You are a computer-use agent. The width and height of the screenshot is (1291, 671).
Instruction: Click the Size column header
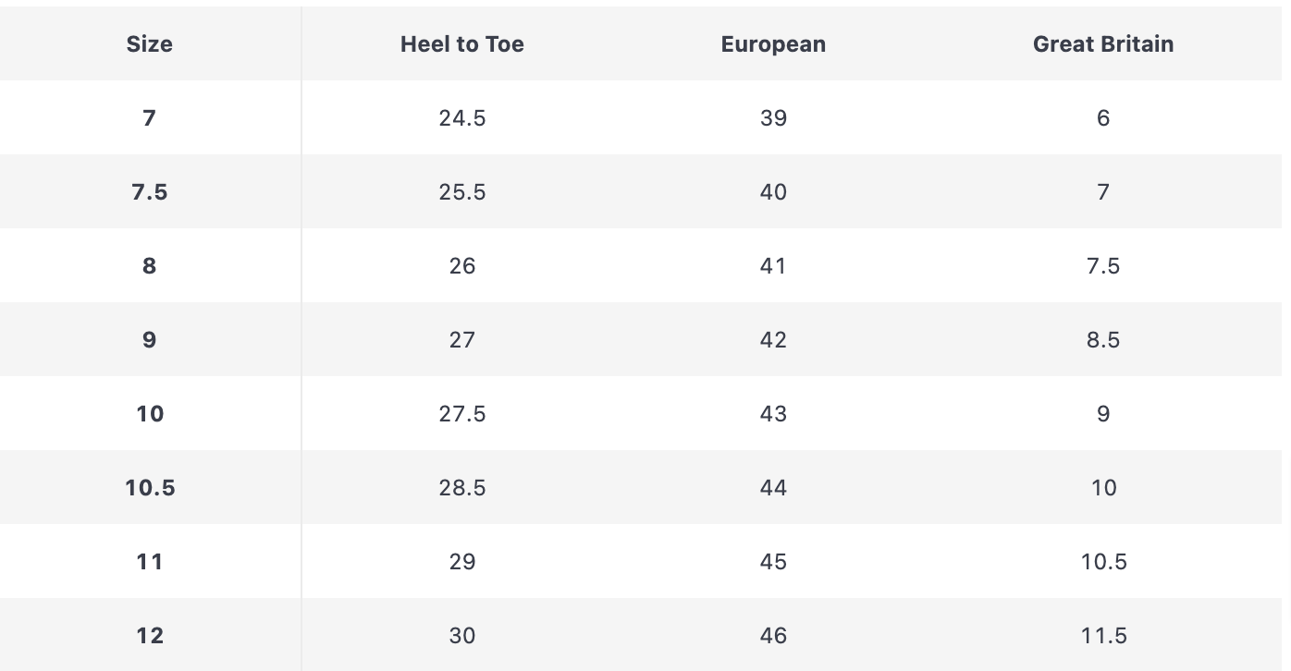click(x=149, y=43)
